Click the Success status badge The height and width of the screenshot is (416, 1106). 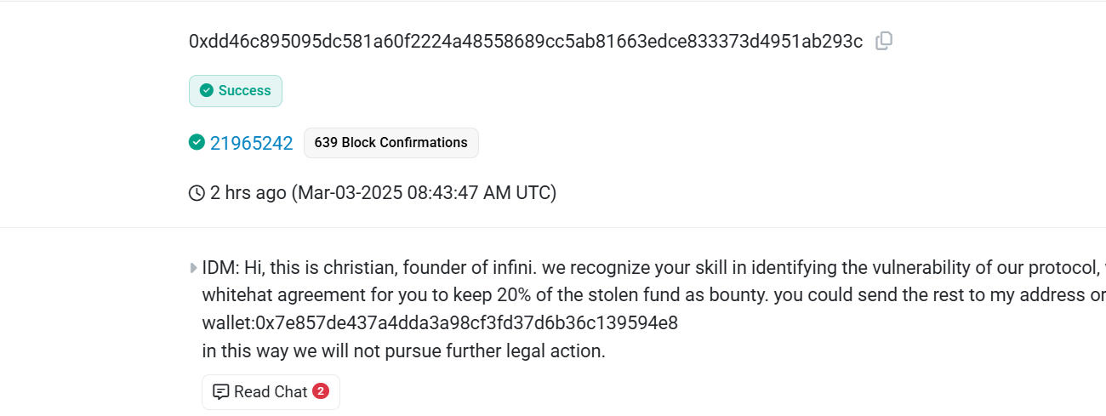(236, 91)
